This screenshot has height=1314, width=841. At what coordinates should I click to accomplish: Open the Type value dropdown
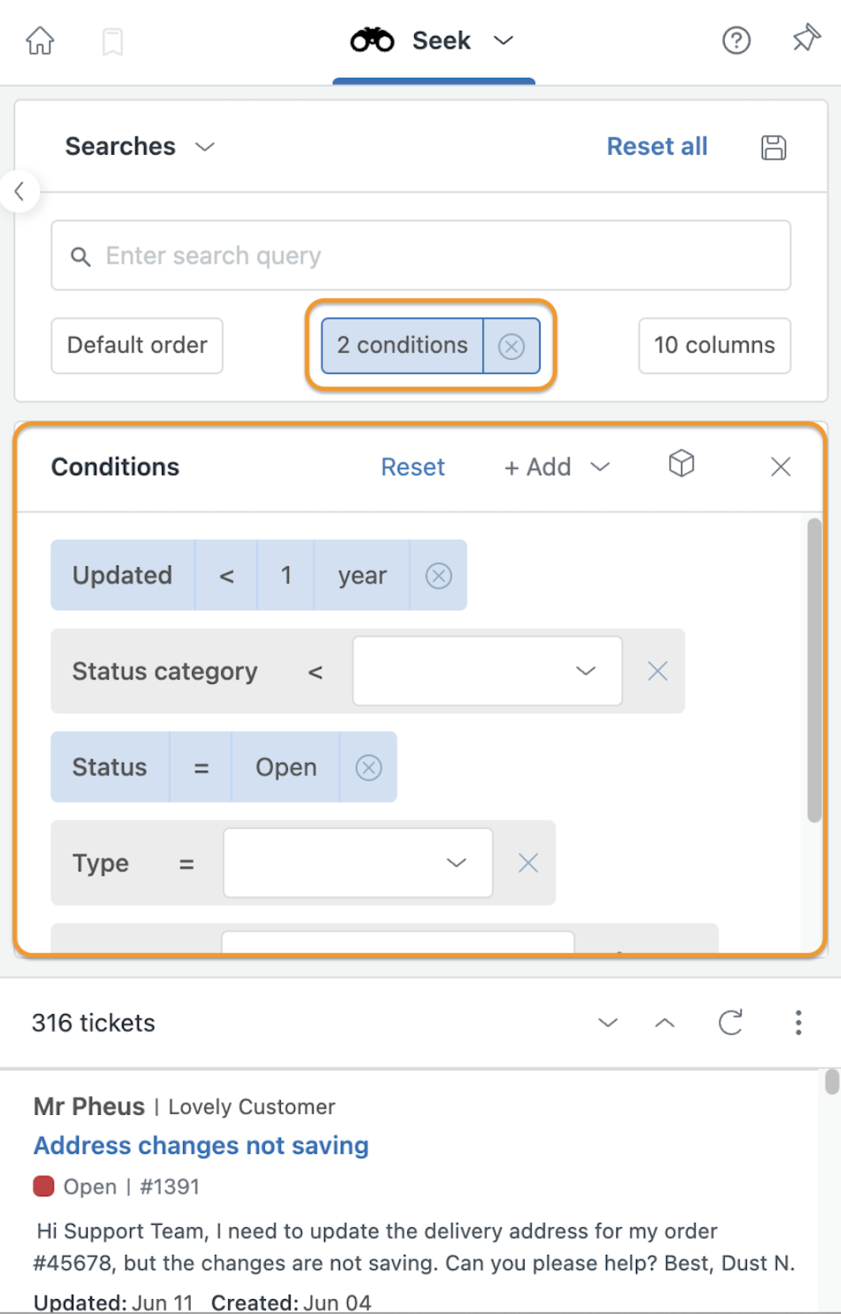click(358, 863)
